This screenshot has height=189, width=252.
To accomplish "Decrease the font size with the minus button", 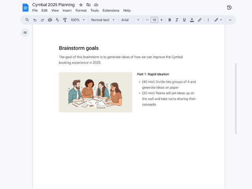I will pyautogui.click(x=147, y=20).
